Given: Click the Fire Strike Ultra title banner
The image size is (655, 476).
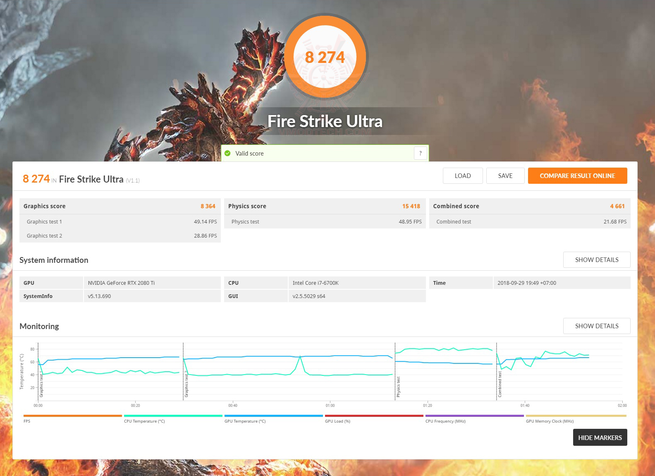Looking at the screenshot, I should tap(325, 121).
